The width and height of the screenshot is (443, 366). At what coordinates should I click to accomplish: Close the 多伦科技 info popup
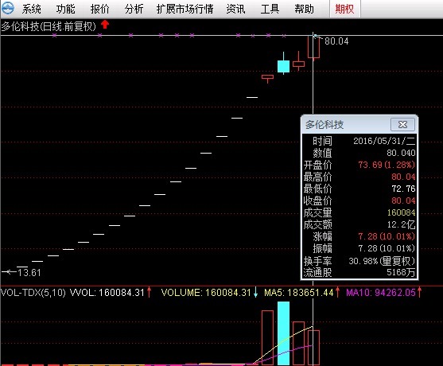[402, 124]
